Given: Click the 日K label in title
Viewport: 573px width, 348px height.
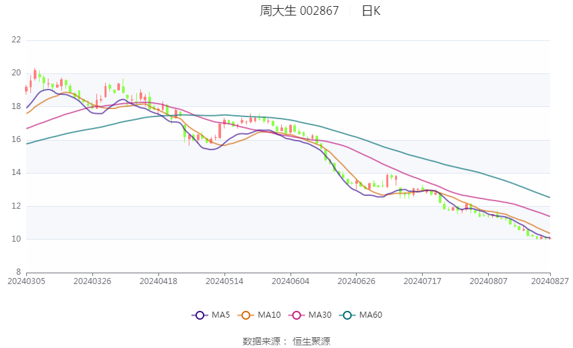Looking at the screenshot, I should 371,11.
